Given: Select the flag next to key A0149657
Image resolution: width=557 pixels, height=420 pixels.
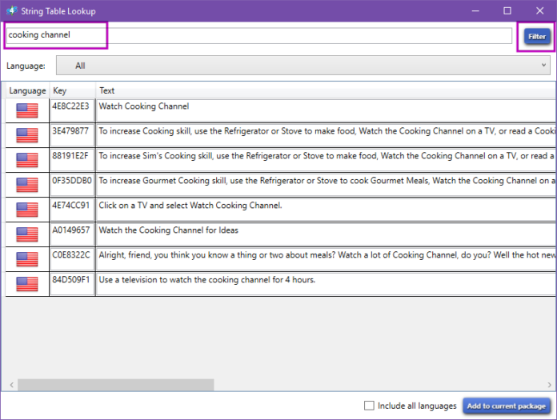Looking at the screenshot, I should (27, 234).
